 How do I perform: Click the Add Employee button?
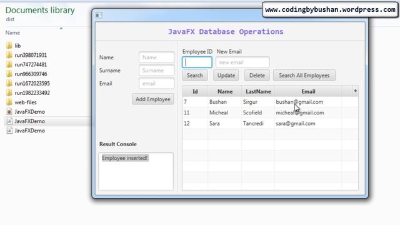[x=153, y=99]
